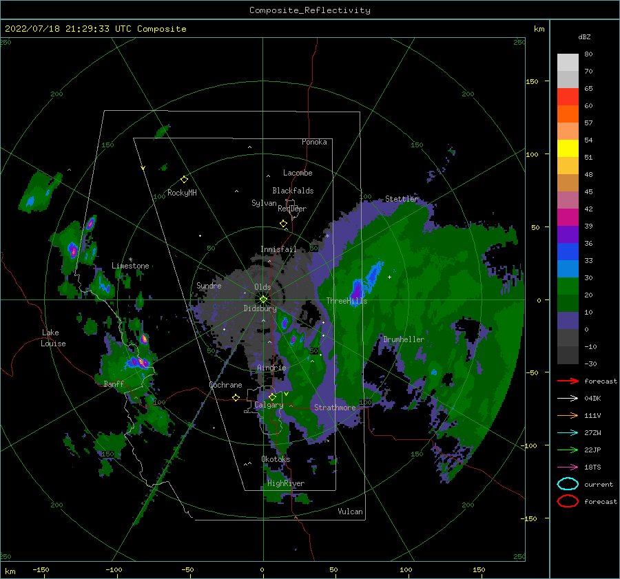Click the ThreeHills town label

pyautogui.click(x=347, y=301)
